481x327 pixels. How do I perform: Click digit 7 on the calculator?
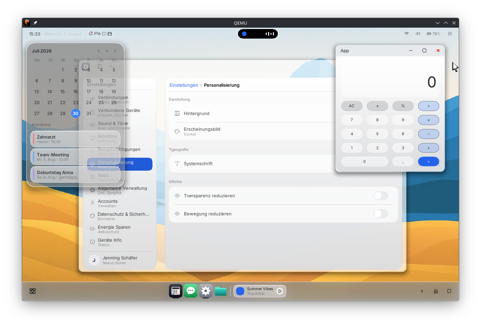tap(352, 120)
